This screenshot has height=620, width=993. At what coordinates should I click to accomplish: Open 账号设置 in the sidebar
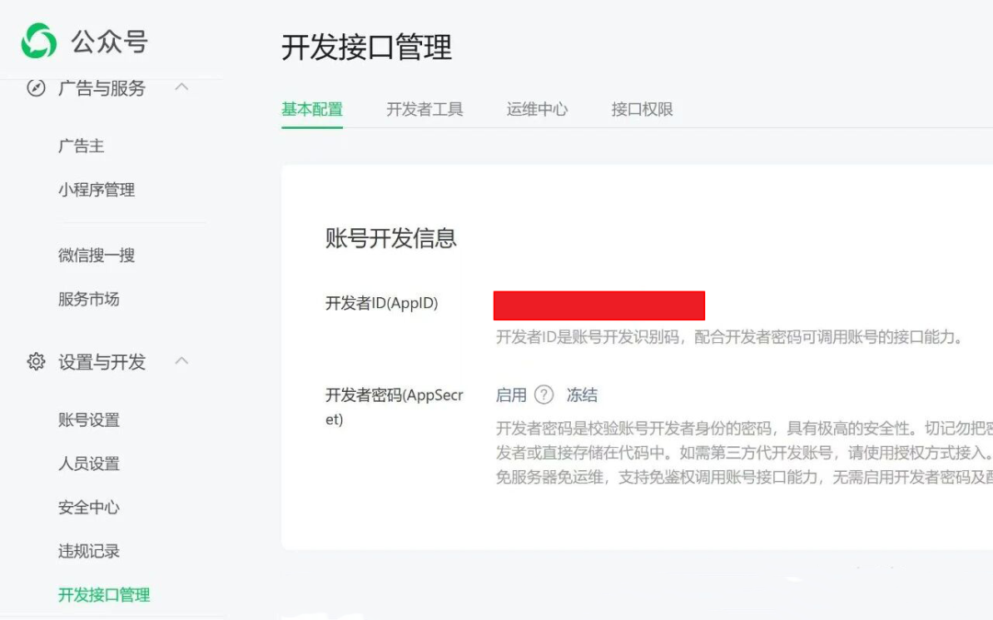[87, 420]
